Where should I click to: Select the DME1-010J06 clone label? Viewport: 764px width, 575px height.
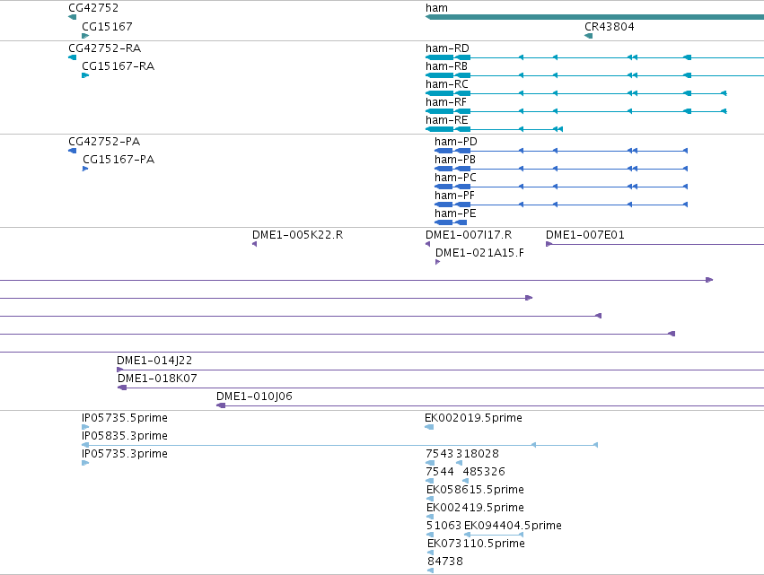click(x=254, y=396)
